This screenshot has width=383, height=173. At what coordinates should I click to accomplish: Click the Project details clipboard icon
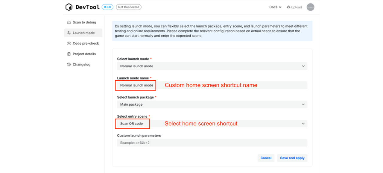click(x=69, y=54)
